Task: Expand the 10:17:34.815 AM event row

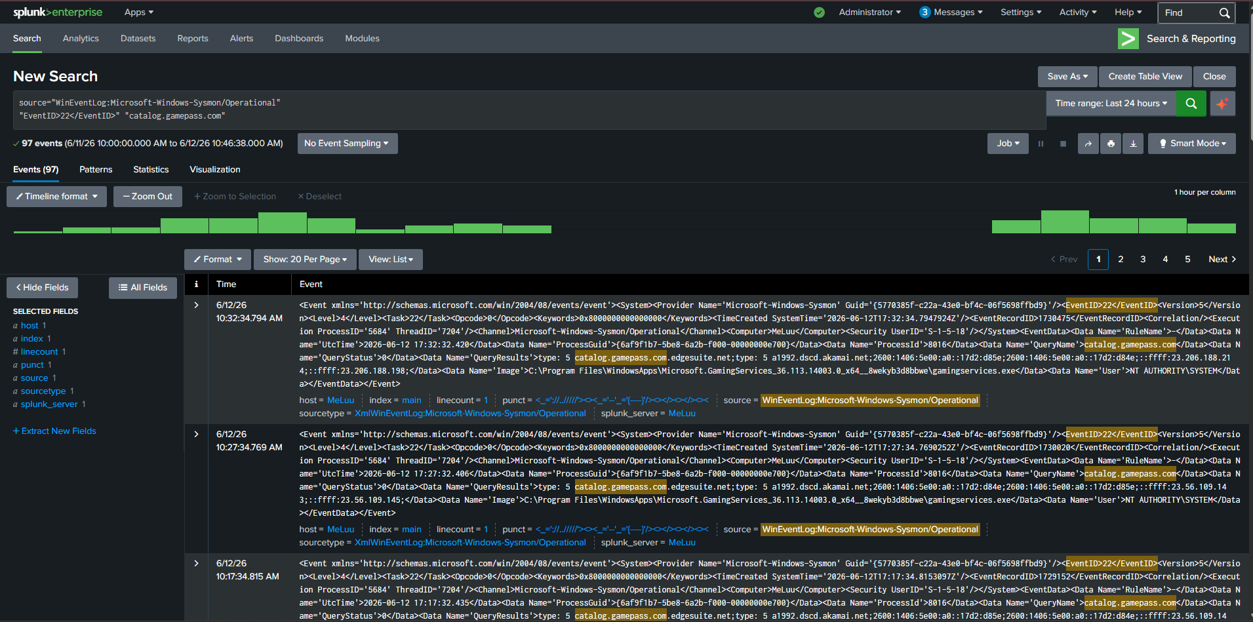Action: (196, 564)
